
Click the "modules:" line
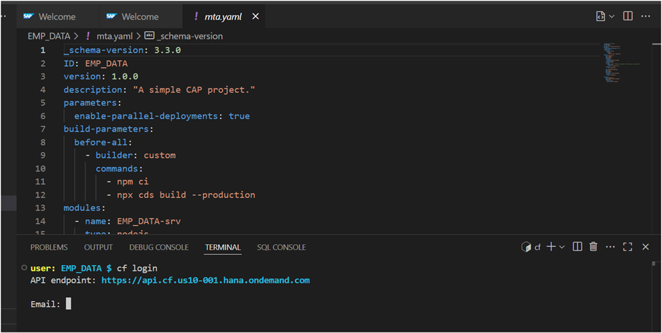(x=84, y=208)
